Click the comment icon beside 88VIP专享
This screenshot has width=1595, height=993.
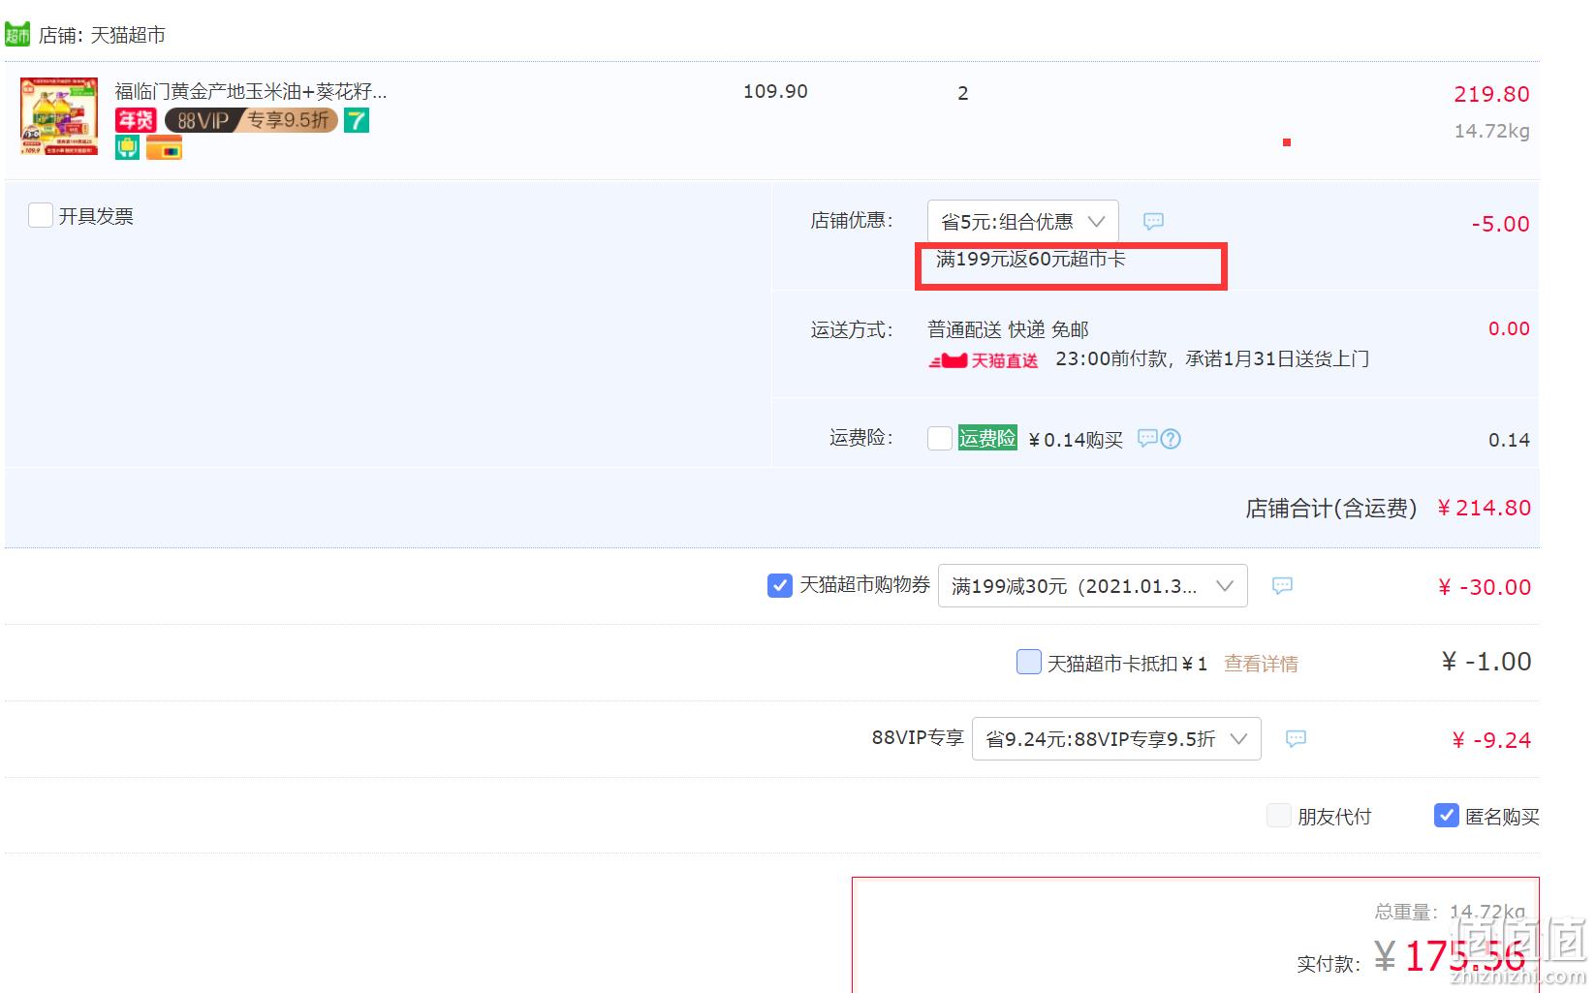coord(1296,738)
